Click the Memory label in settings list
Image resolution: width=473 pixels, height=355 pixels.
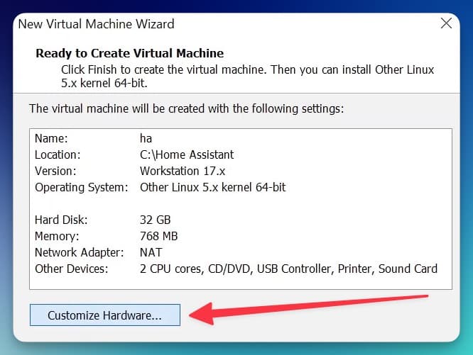click(x=56, y=236)
